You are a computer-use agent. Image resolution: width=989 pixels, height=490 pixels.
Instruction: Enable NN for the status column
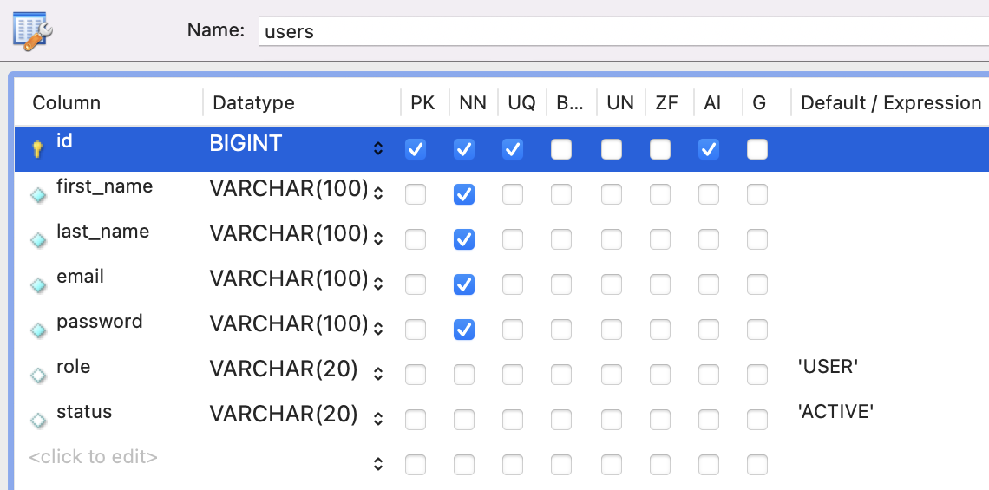tap(463, 420)
